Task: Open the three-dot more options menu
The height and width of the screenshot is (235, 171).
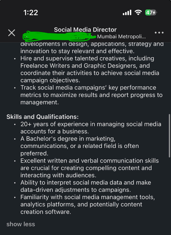Action: click(159, 33)
